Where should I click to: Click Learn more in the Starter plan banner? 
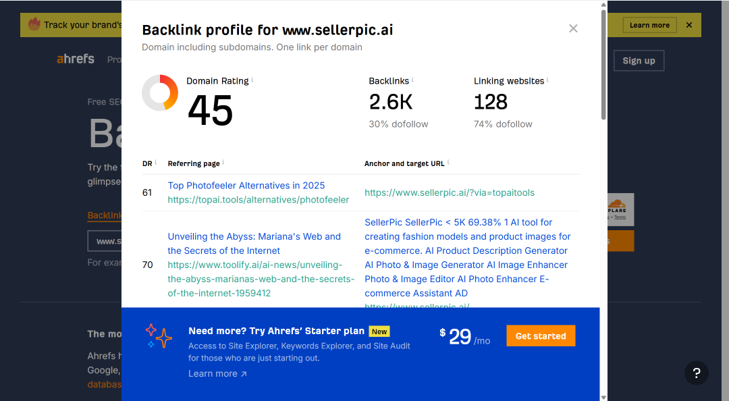(217, 373)
